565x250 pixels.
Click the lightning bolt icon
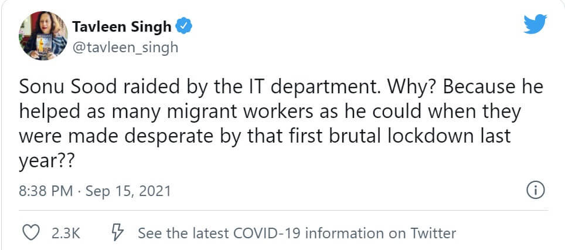[x=116, y=233]
